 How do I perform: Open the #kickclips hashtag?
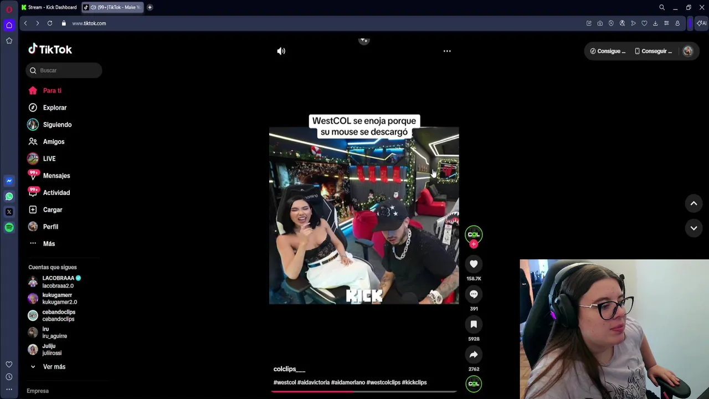pos(414,382)
